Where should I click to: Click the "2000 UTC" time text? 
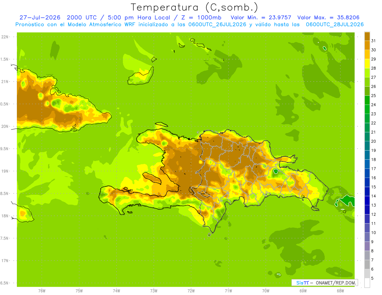point(81,18)
